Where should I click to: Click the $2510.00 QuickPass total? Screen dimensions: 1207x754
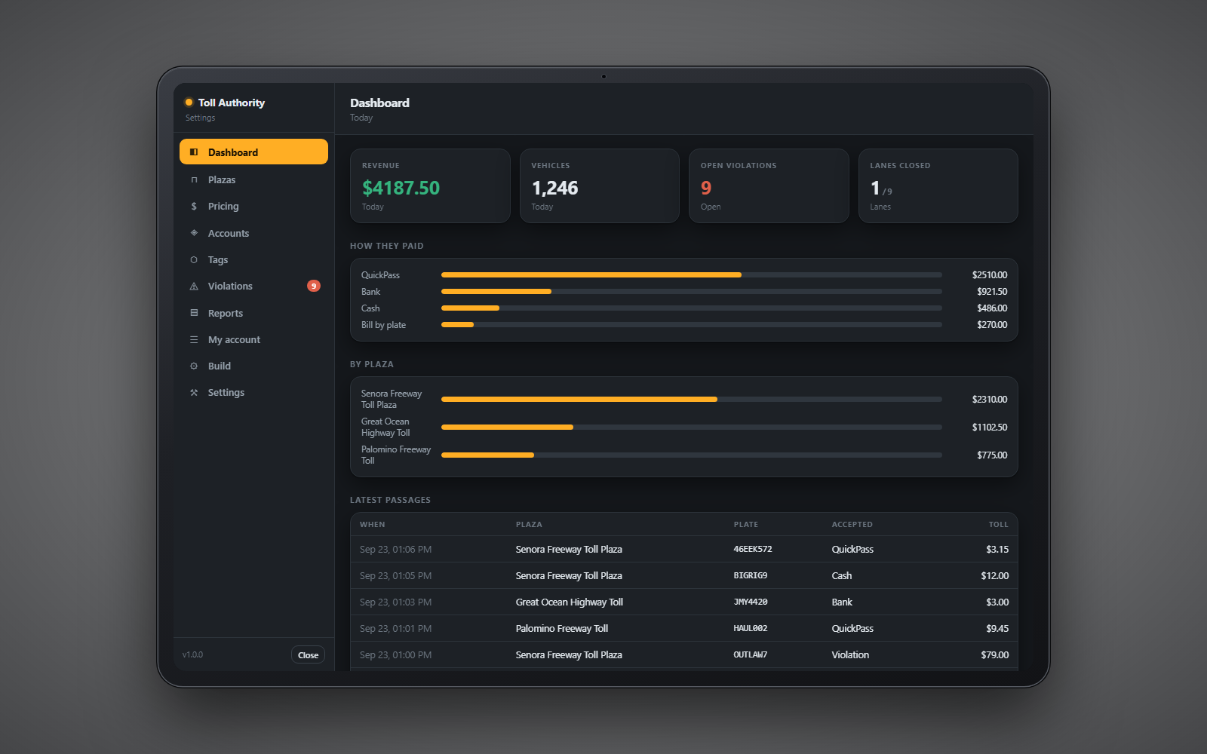(990, 275)
